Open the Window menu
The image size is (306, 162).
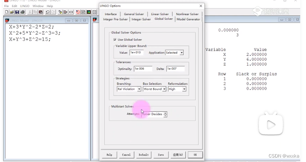(x=38, y=6)
